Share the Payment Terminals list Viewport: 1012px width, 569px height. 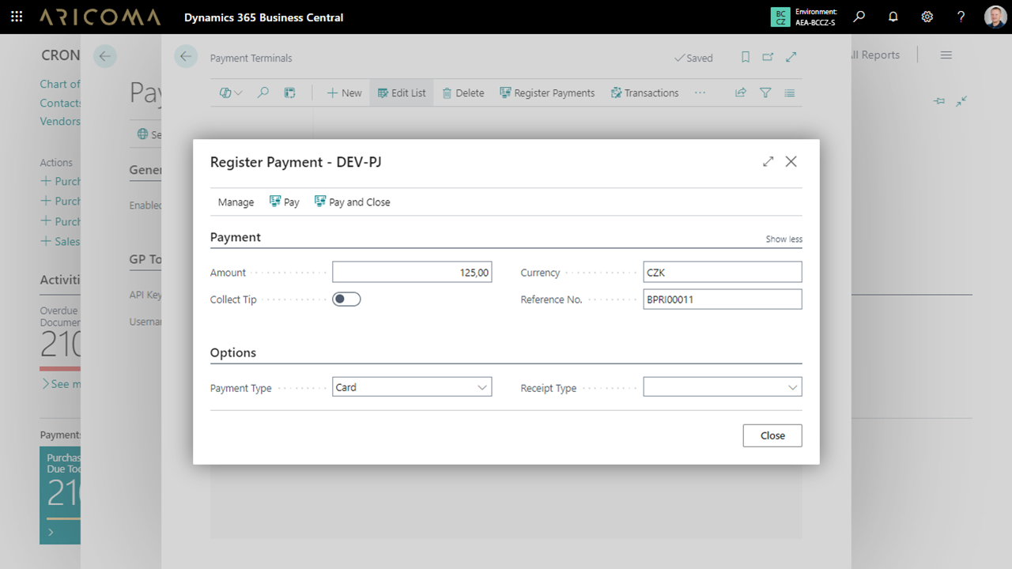click(741, 92)
